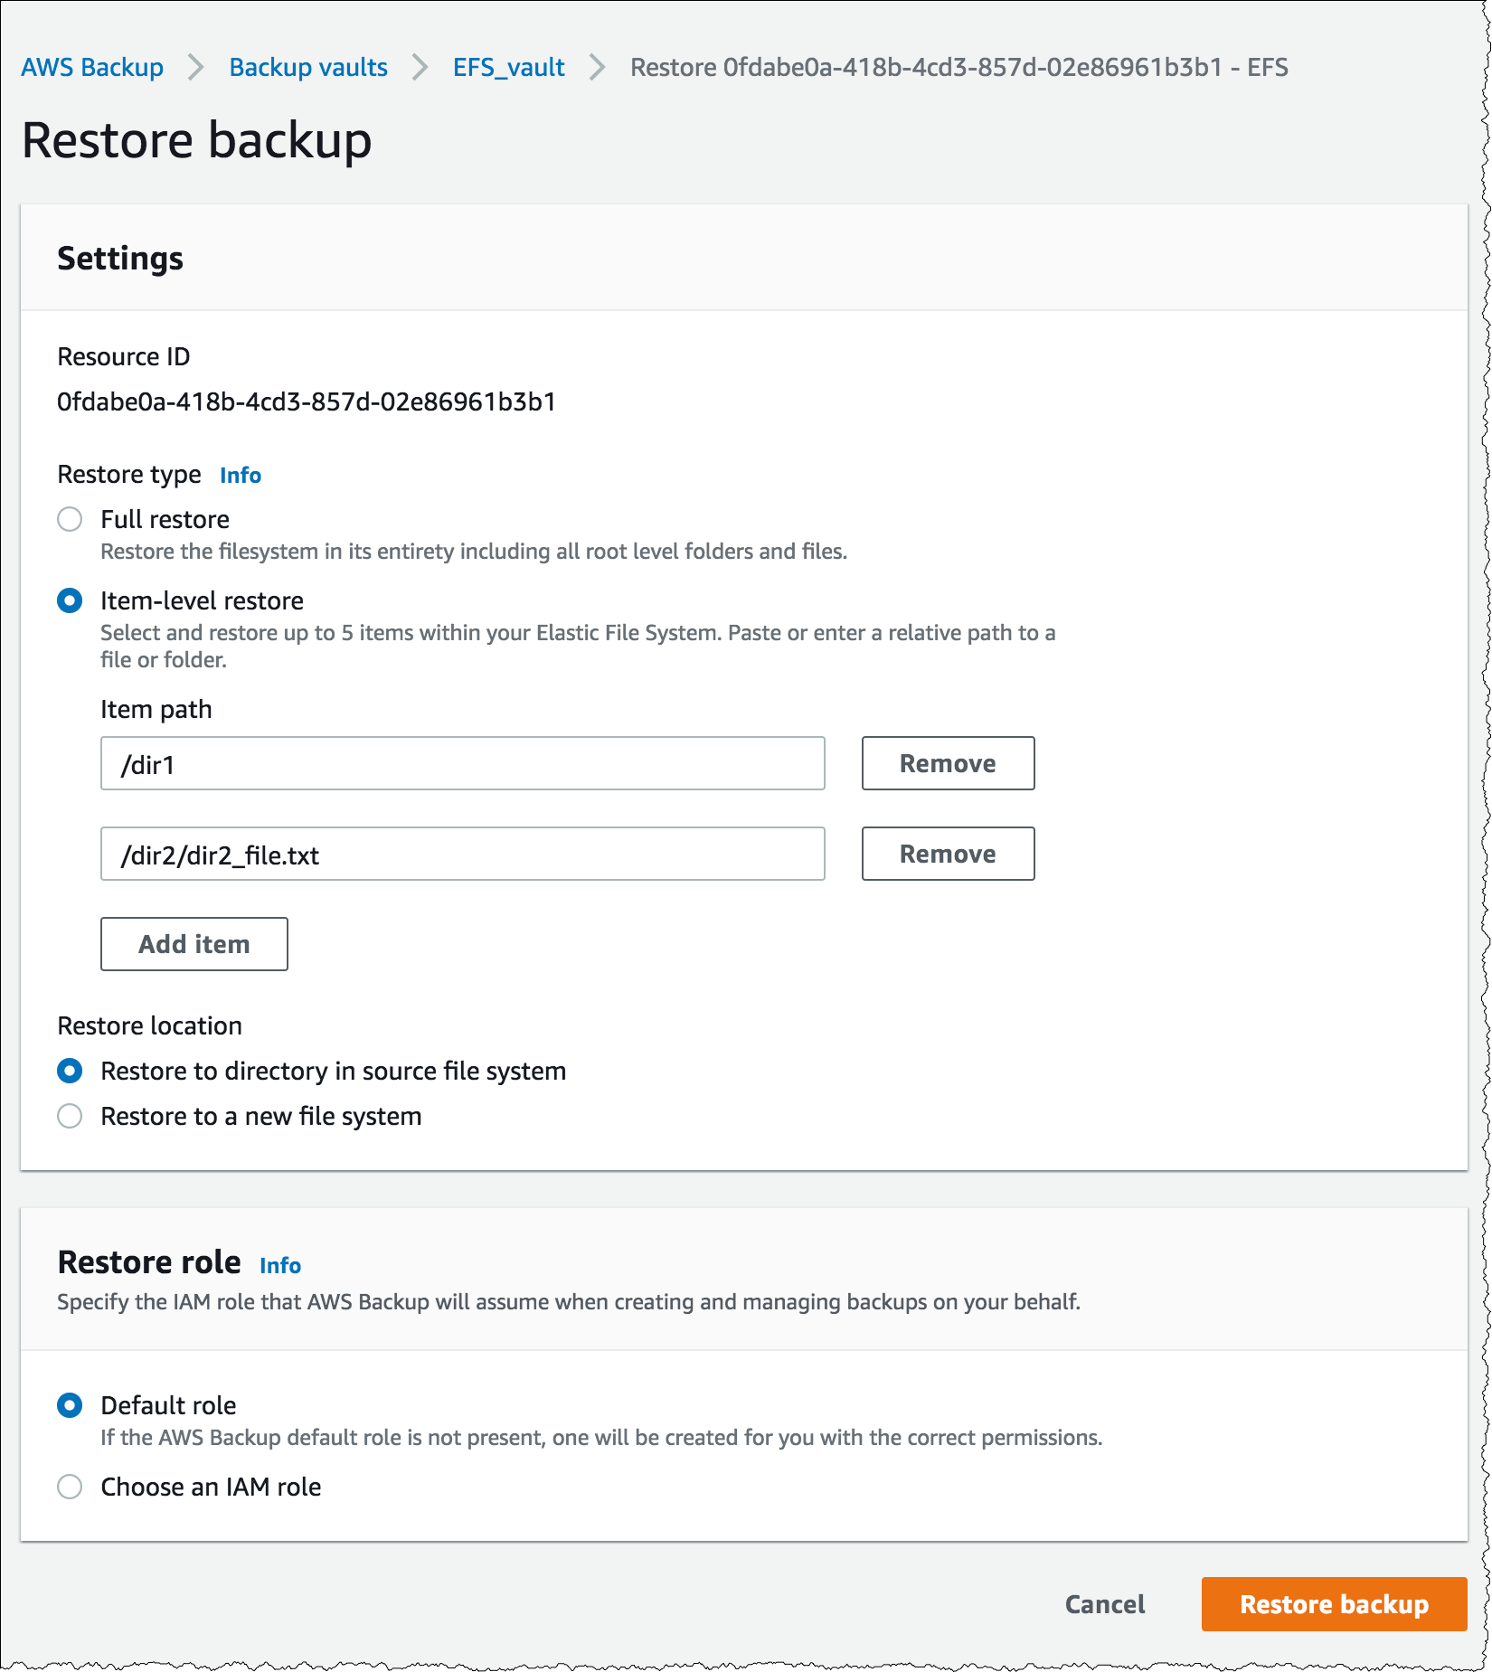Select Choose an IAM role option
Viewport: 1492px width, 1672px height.
click(x=70, y=1487)
